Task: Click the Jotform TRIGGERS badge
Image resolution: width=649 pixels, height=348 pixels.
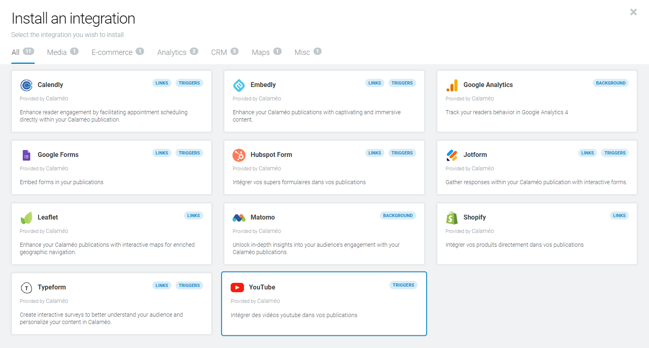Action: 615,153
